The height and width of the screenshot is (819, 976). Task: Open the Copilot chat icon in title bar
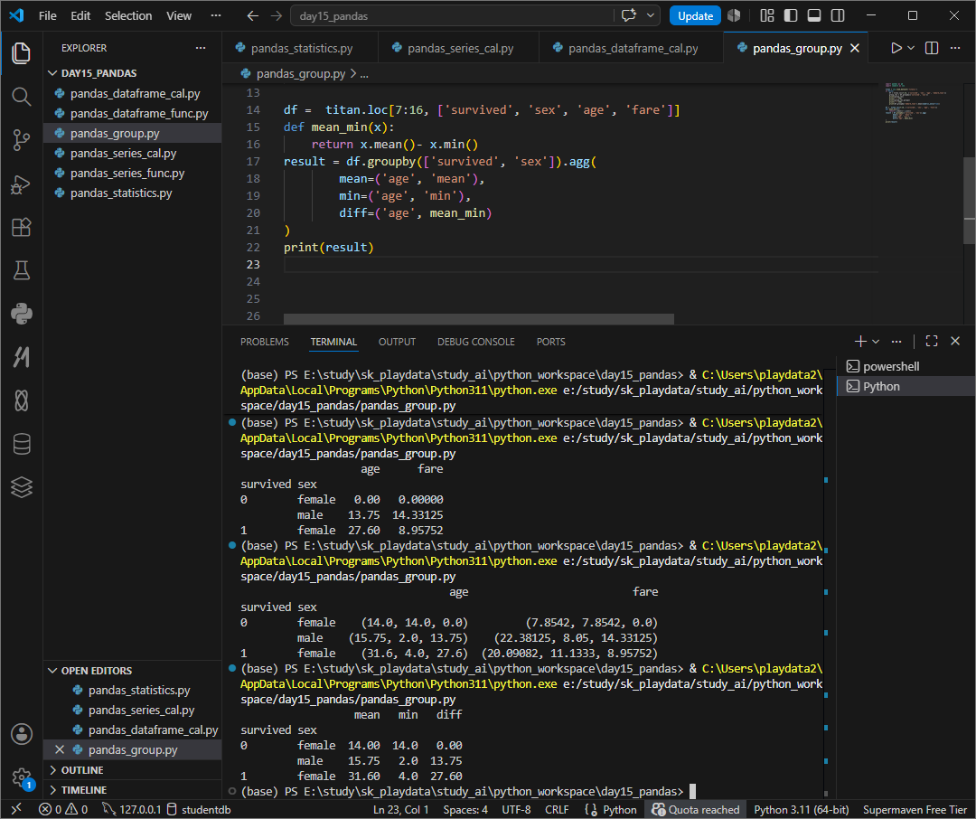point(629,15)
